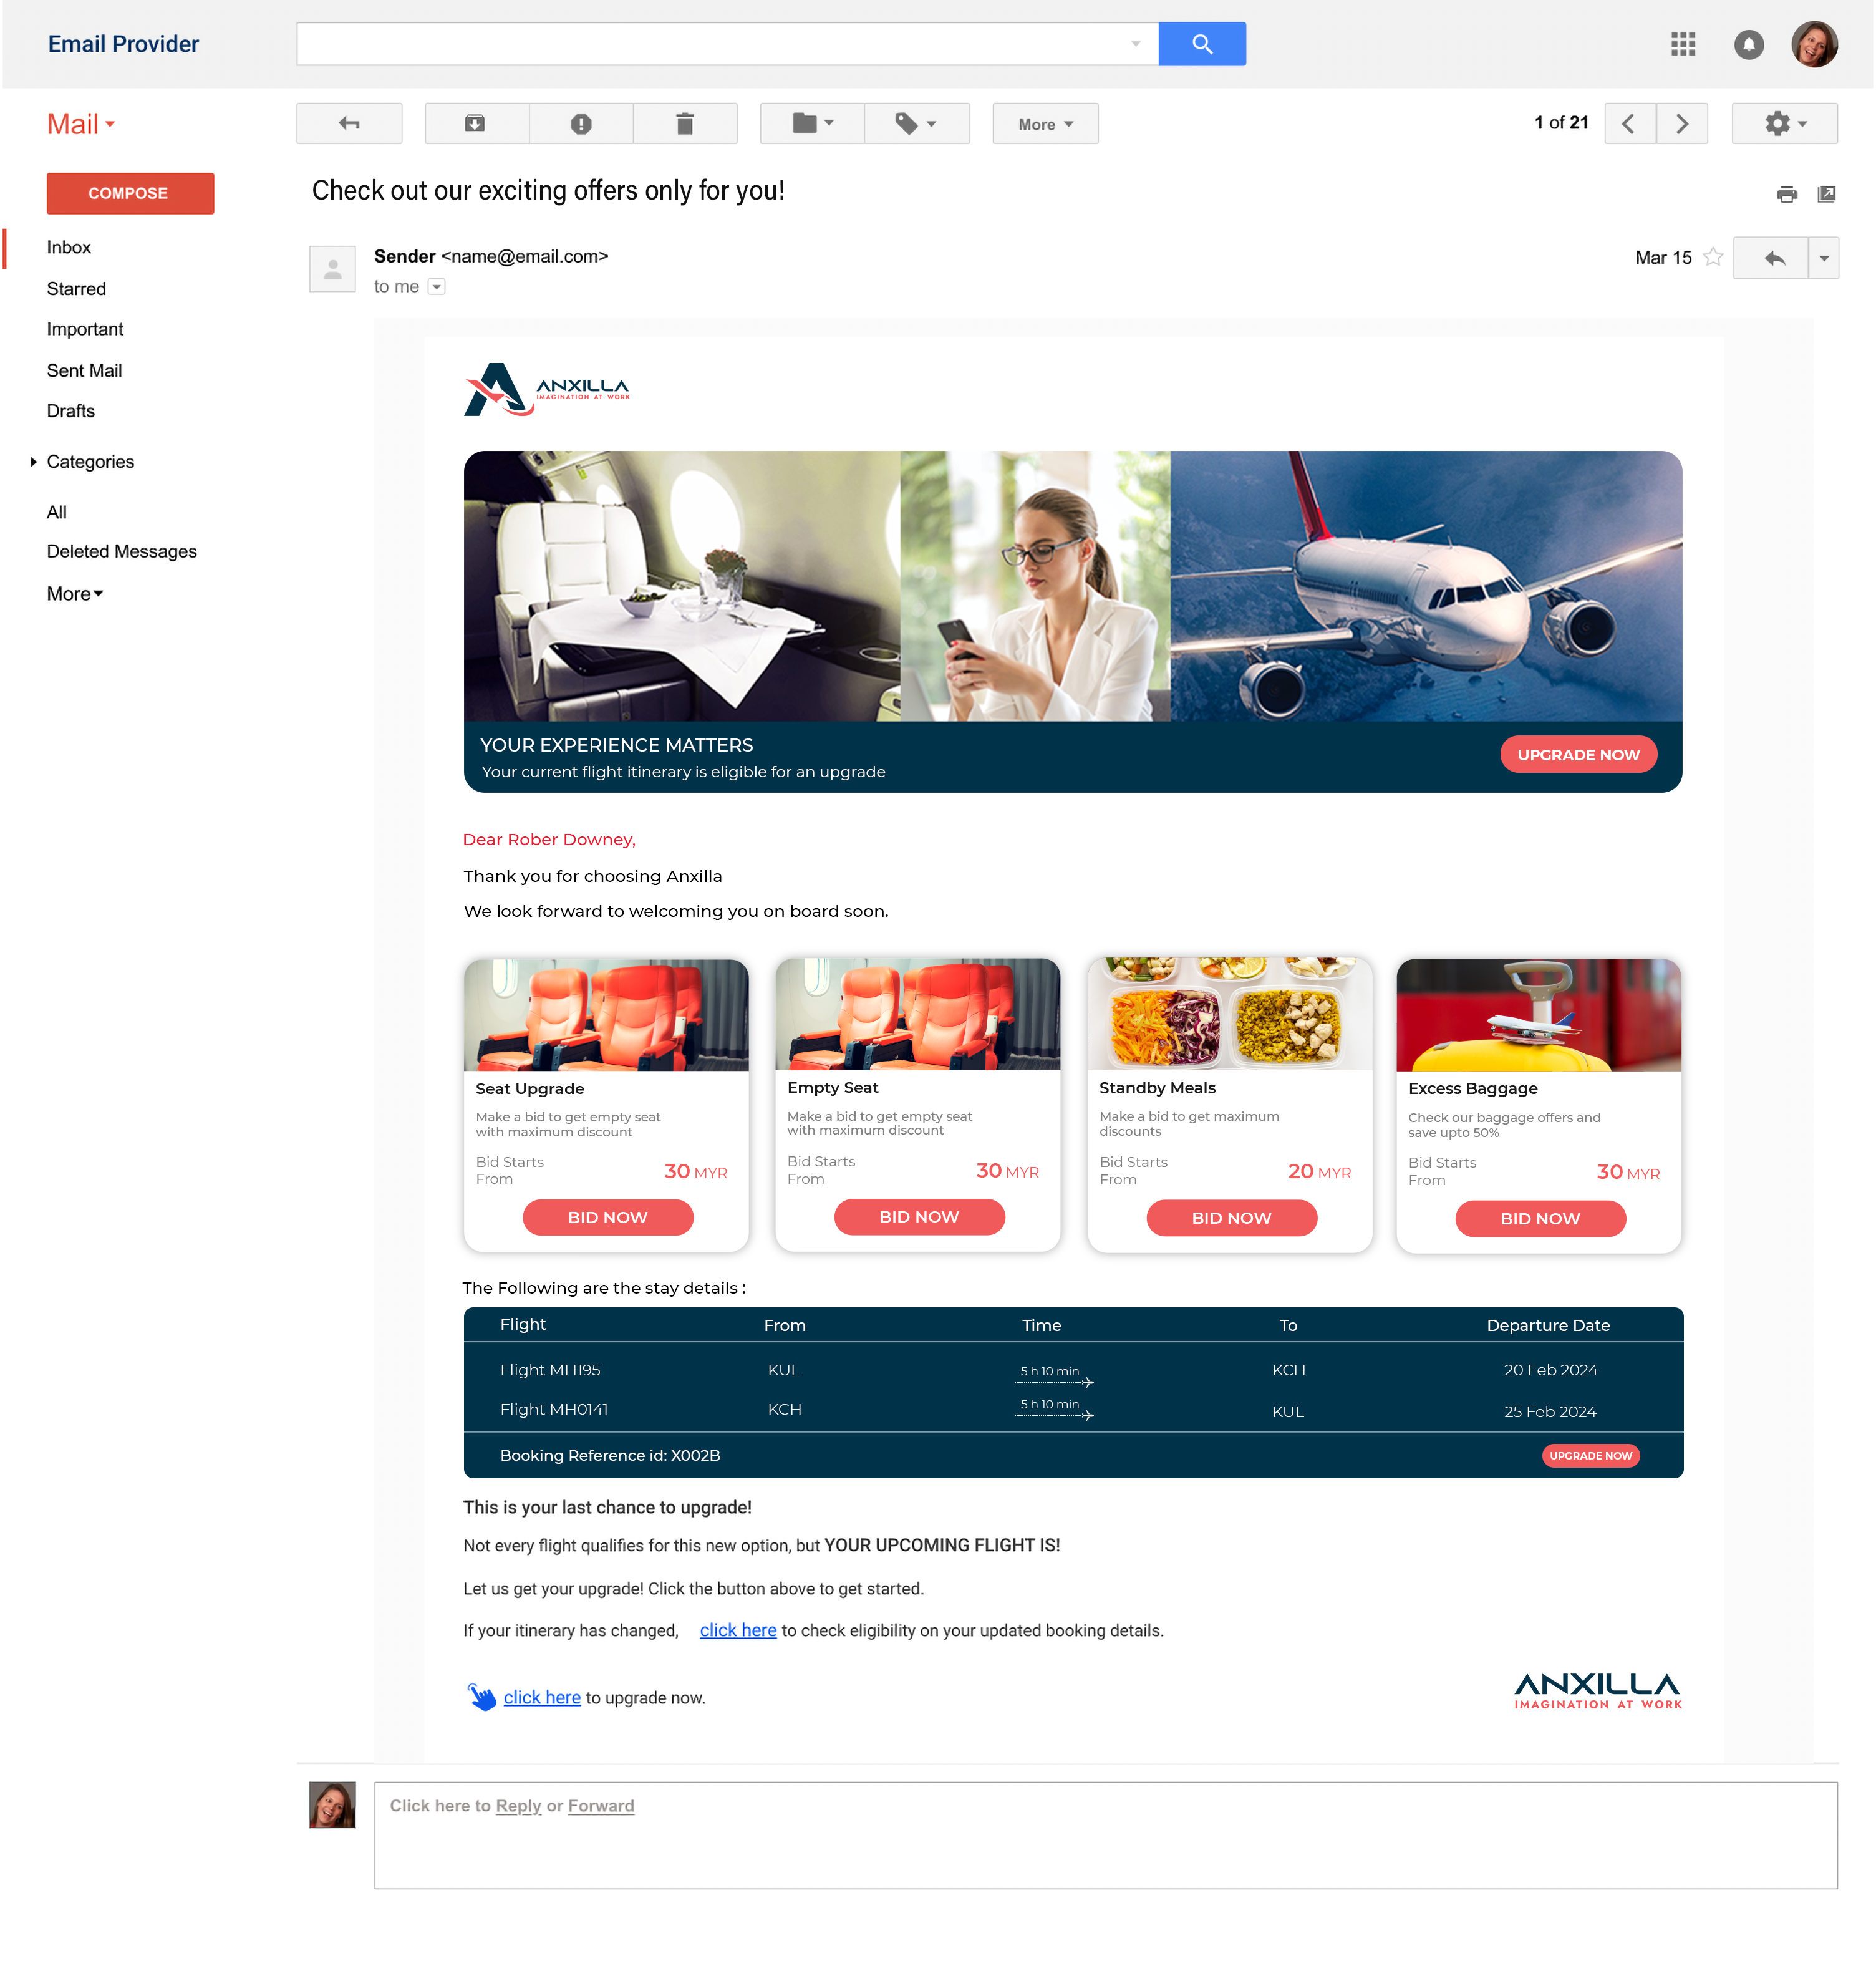Click the back-to-inbox arrow toolbar button
The width and height of the screenshot is (1876, 1961).
point(349,123)
